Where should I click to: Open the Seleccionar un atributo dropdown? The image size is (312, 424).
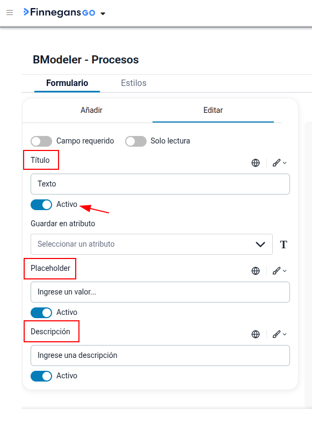151,244
